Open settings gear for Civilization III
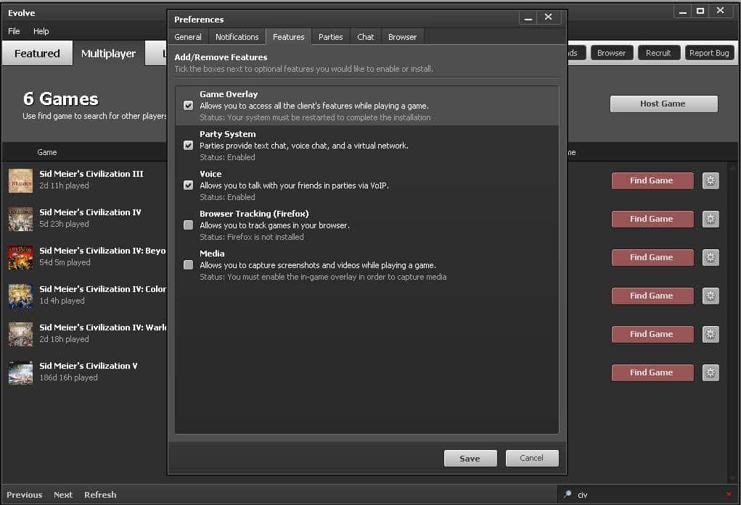Image resolution: width=741 pixels, height=505 pixels. point(711,180)
